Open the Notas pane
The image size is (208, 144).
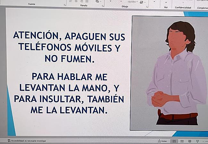(x=162, y=141)
